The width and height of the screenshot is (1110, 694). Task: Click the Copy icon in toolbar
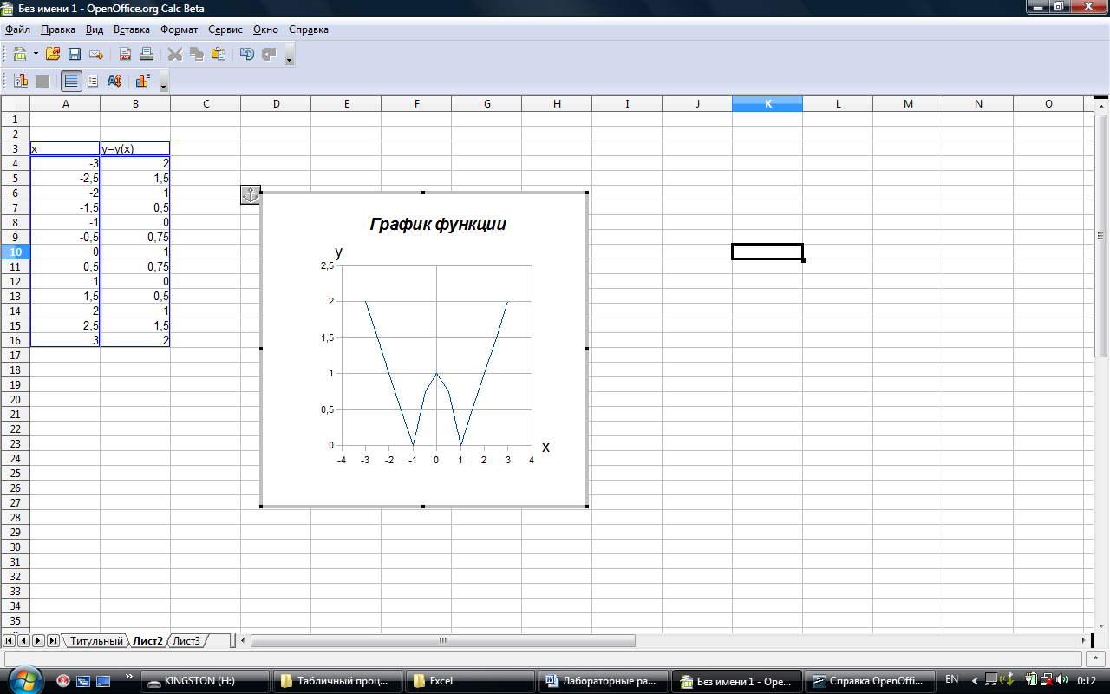click(197, 54)
